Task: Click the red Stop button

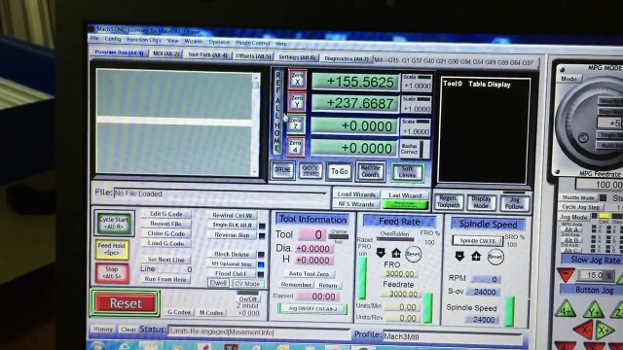Action: (x=112, y=272)
